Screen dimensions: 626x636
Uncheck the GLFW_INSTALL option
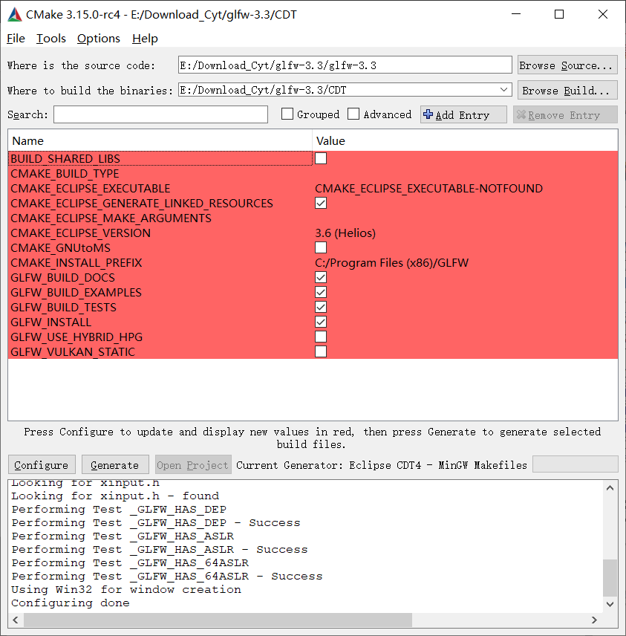(x=320, y=322)
